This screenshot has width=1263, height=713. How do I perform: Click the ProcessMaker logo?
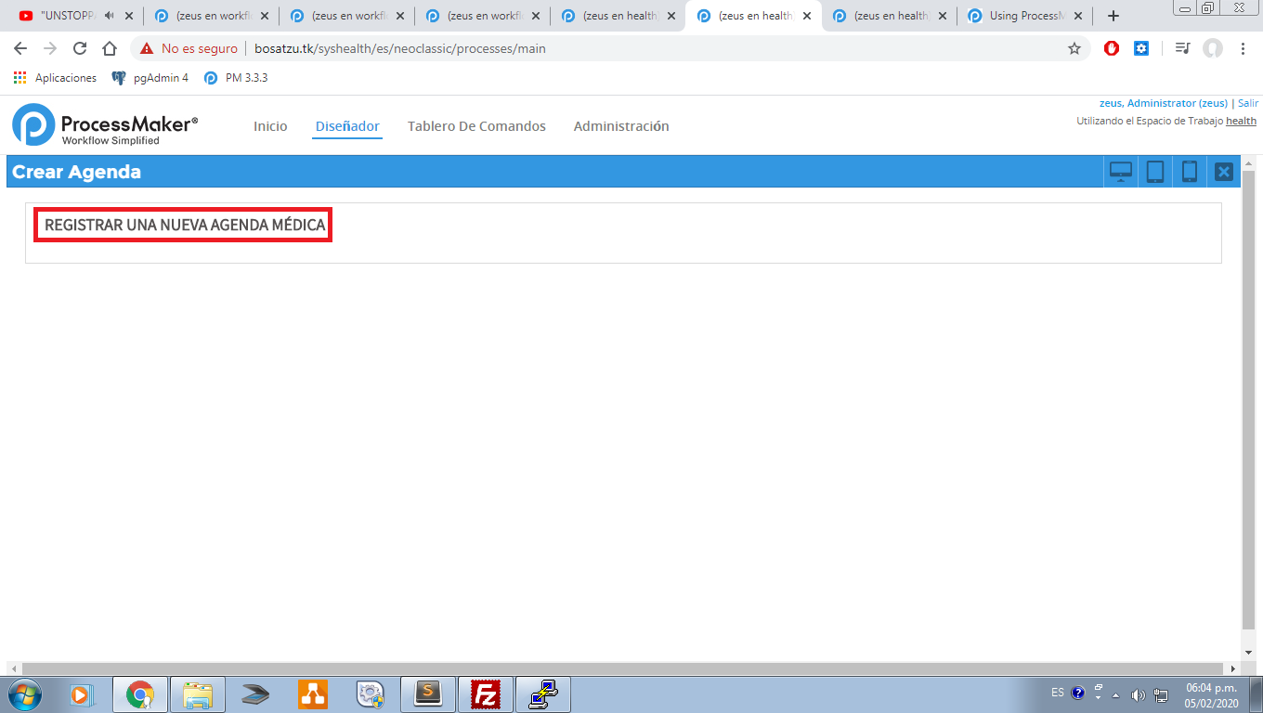(x=105, y=124)
